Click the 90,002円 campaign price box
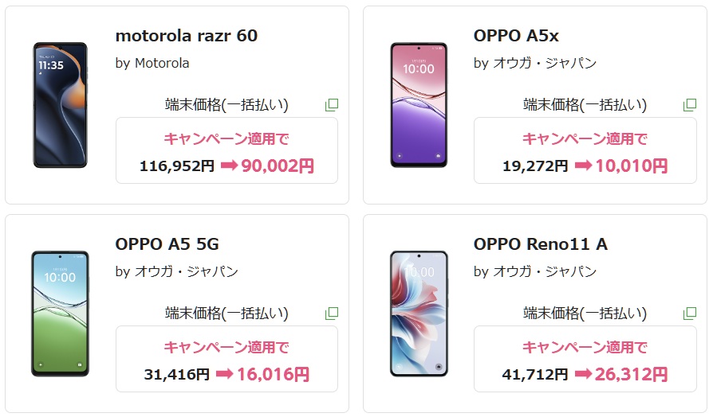This screenshot has height=417, width=709. [226, 150]
